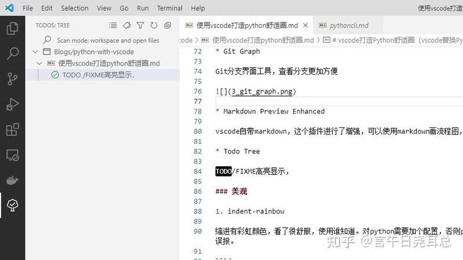
Task: Select the Blogs/python-with-vscode tree row
Action: 102,52
